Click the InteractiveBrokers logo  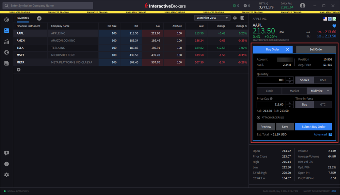pos(165,6)
